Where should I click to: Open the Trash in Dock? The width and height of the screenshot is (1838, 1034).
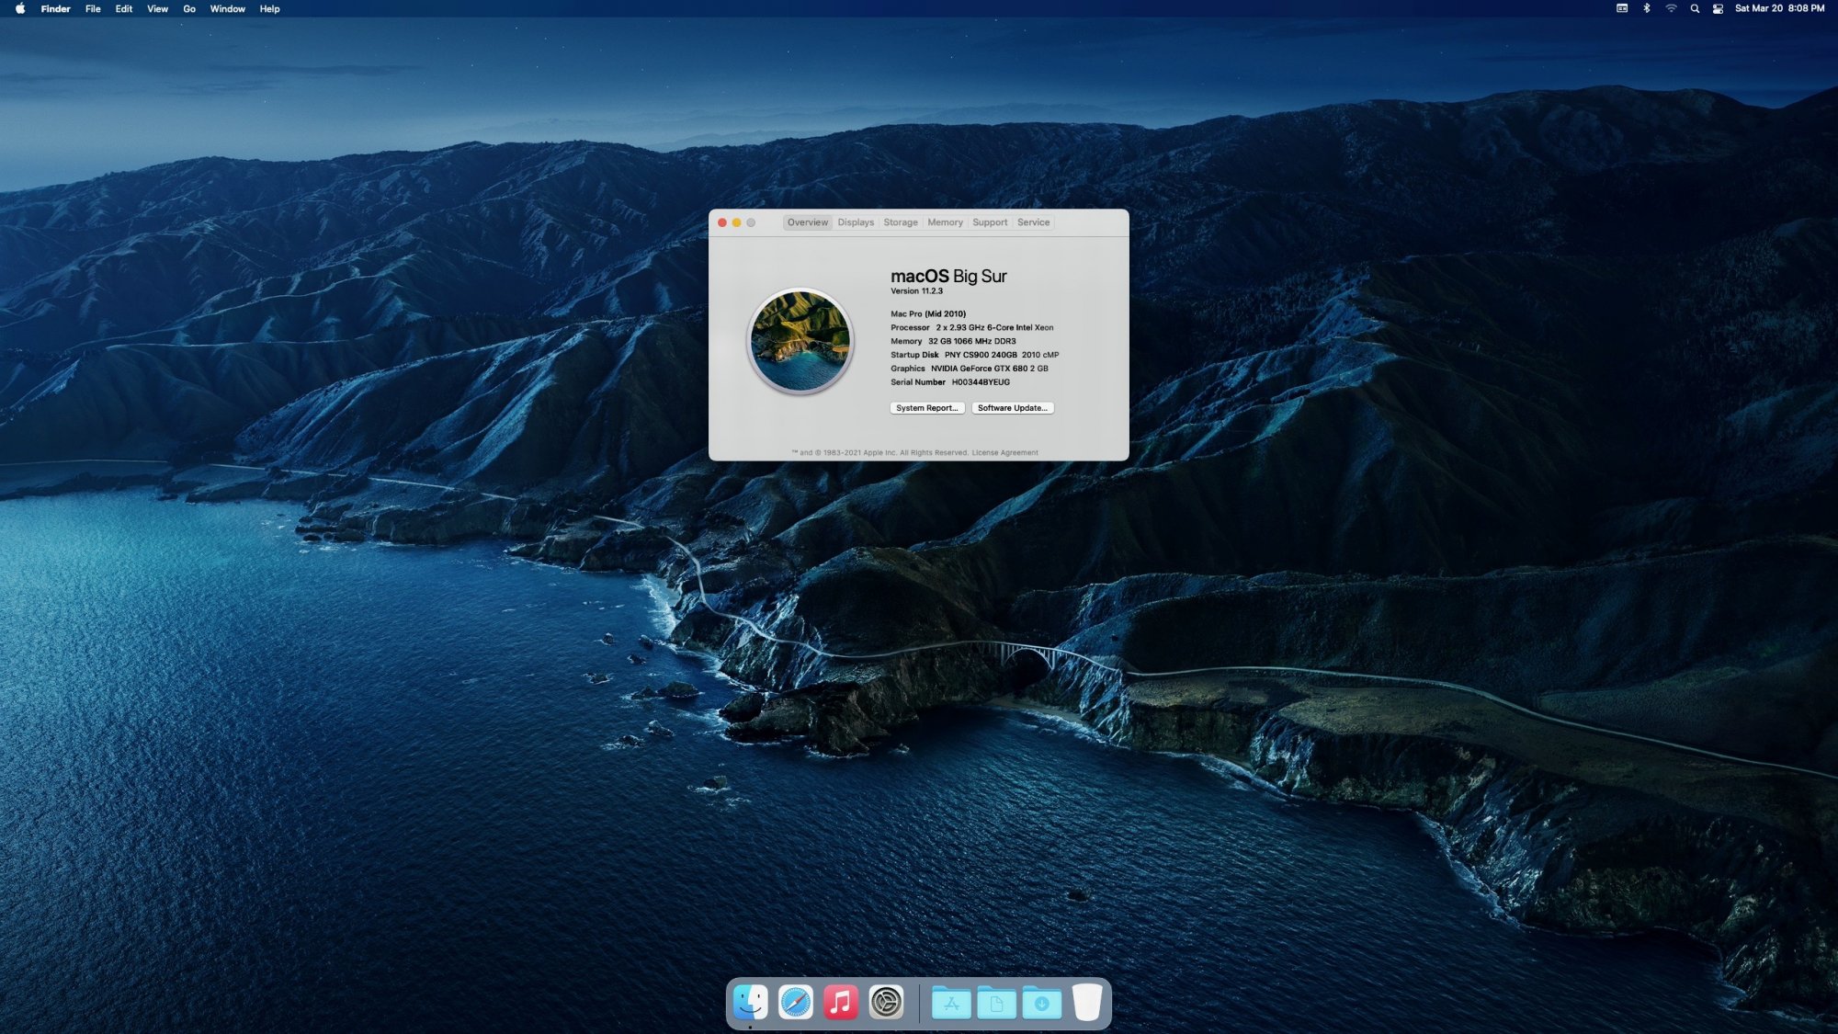1087,1002
